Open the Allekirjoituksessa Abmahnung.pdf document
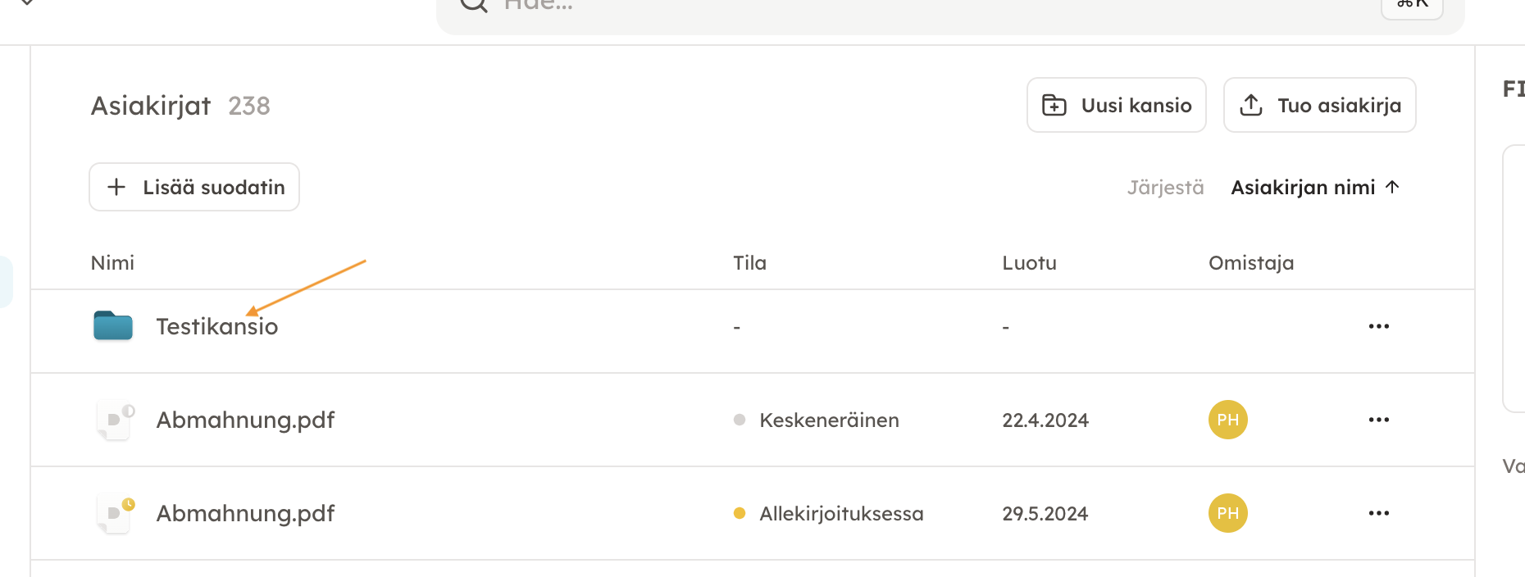Screen dimensions: 1525x577 click(245, 513)
